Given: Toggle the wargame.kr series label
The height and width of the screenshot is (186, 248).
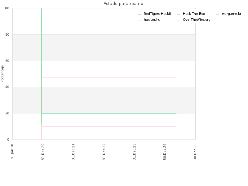Looking at the screenshot, I should coord(232,14).
